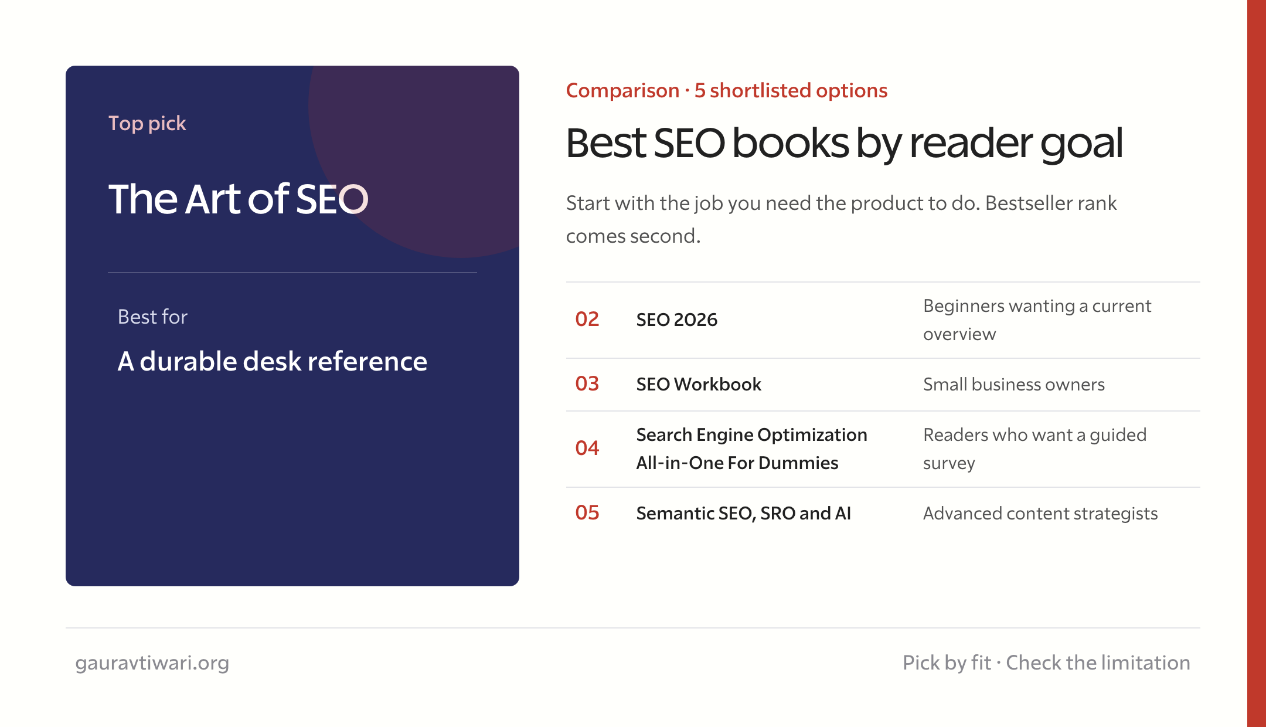
Task: Select the 'SEO Workbook' book title
Action: point(699,384)
